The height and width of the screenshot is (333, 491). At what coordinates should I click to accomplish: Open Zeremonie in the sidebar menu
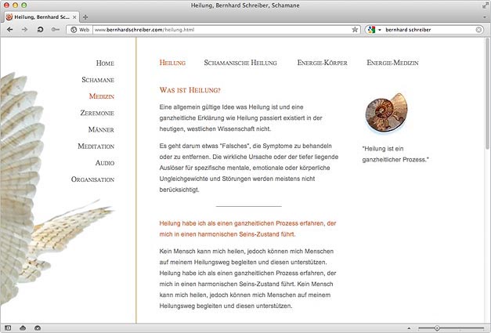point(97,113)
